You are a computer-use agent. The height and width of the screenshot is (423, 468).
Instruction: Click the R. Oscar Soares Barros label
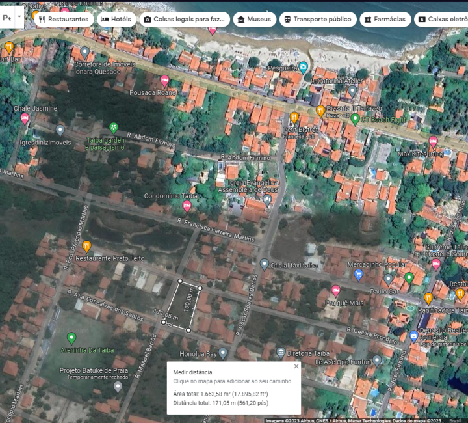click(x=246, y=305)
